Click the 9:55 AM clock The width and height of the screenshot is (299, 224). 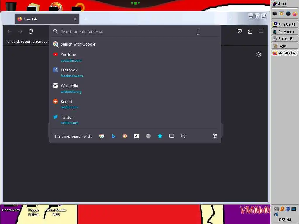coord(285,220)
